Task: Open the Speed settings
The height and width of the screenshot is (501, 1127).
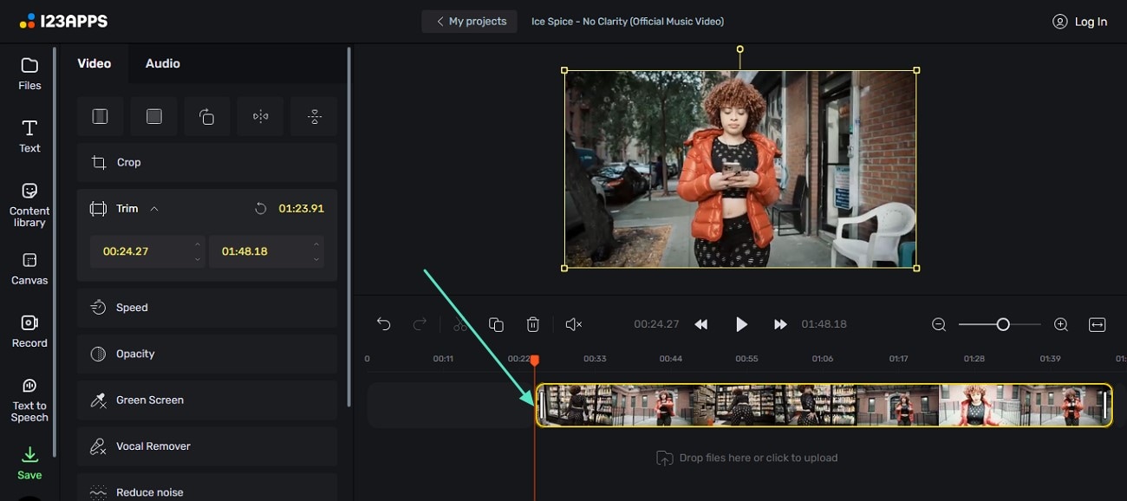Action: click(x=207, y=308)
